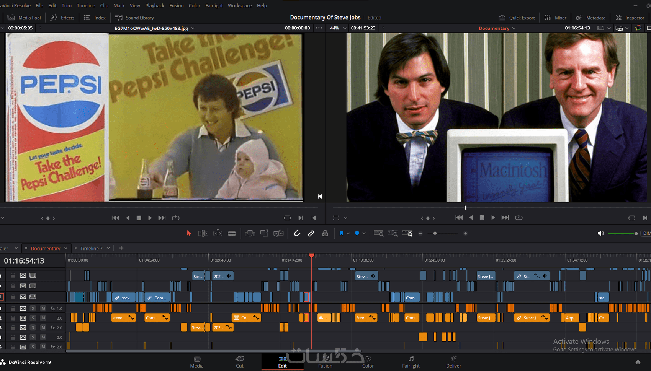
Task: Switch to the Timeline 7 tab
Action: (91, 248)
